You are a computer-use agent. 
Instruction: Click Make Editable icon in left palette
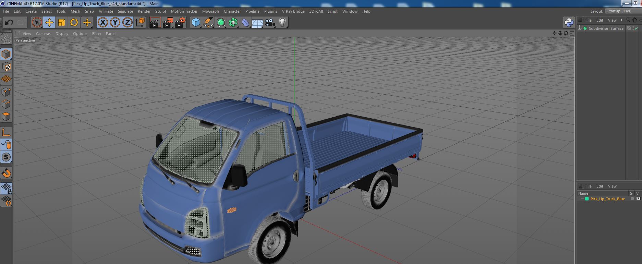tap(6, 39)
